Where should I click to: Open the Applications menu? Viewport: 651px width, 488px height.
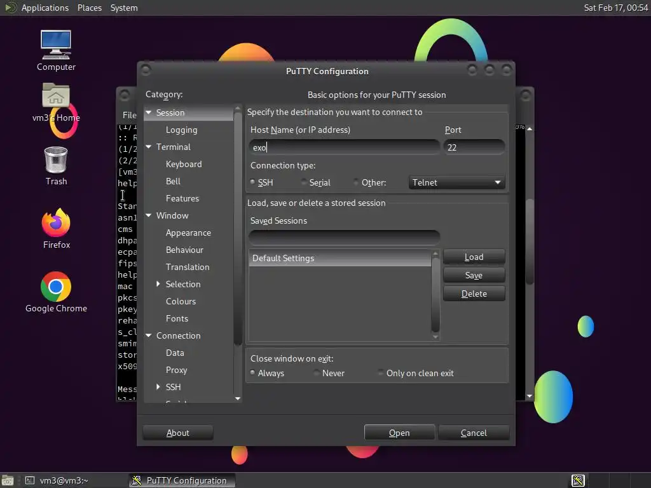[x=45, y=8]
